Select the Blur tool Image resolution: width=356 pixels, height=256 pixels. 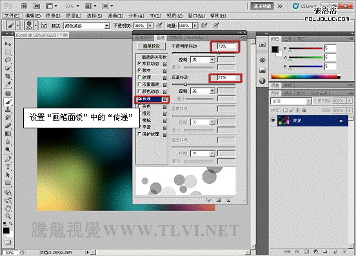[8, 142]
